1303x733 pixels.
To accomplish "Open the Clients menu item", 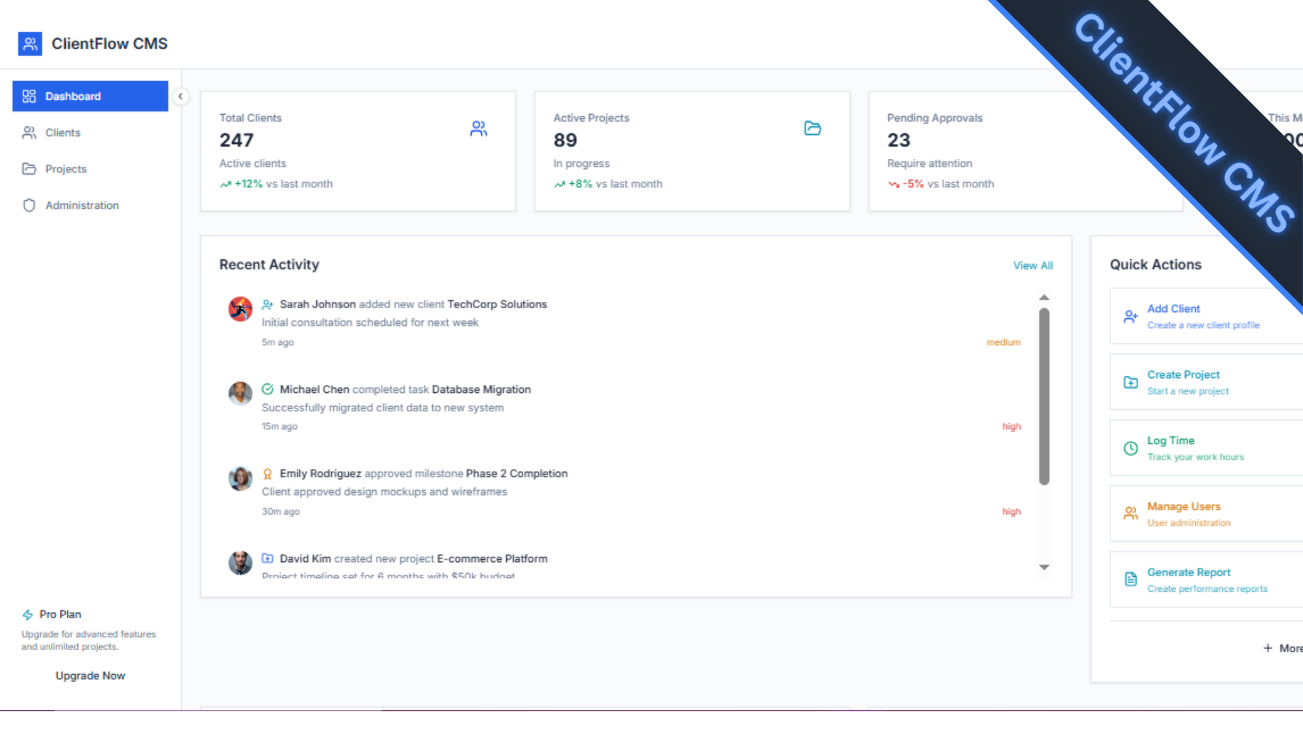I will click(62, 133).
